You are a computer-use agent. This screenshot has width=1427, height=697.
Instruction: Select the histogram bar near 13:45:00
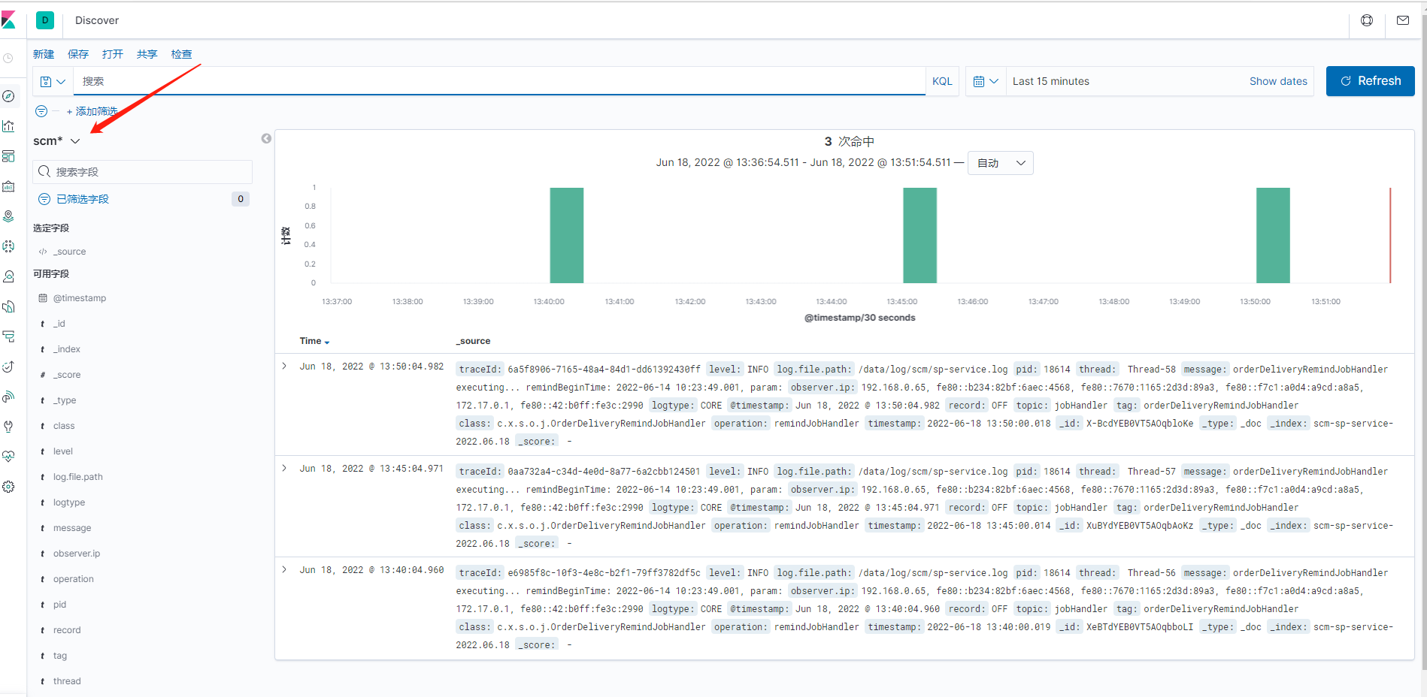[920, 235]
